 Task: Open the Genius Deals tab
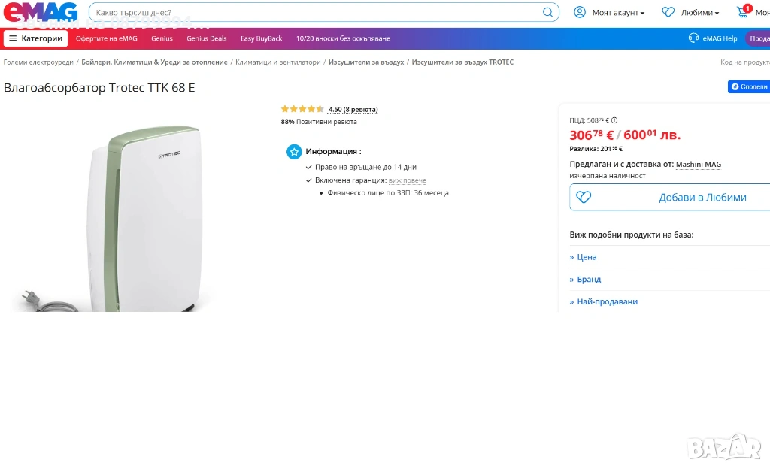pyautogui.click(x=207, y=38)
